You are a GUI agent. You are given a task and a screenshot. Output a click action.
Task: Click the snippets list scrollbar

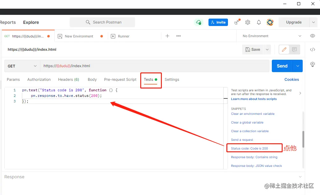coord(303,139)
